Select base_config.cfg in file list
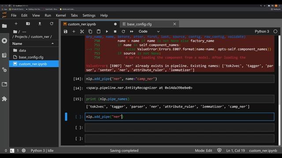The image size is (282, 158). tap(34, 57)
